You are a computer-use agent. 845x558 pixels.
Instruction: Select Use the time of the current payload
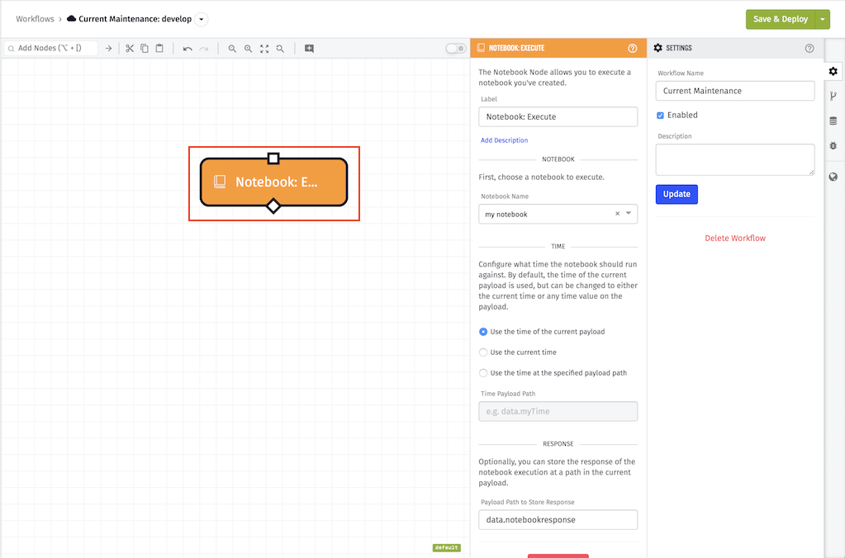[483, 332]
